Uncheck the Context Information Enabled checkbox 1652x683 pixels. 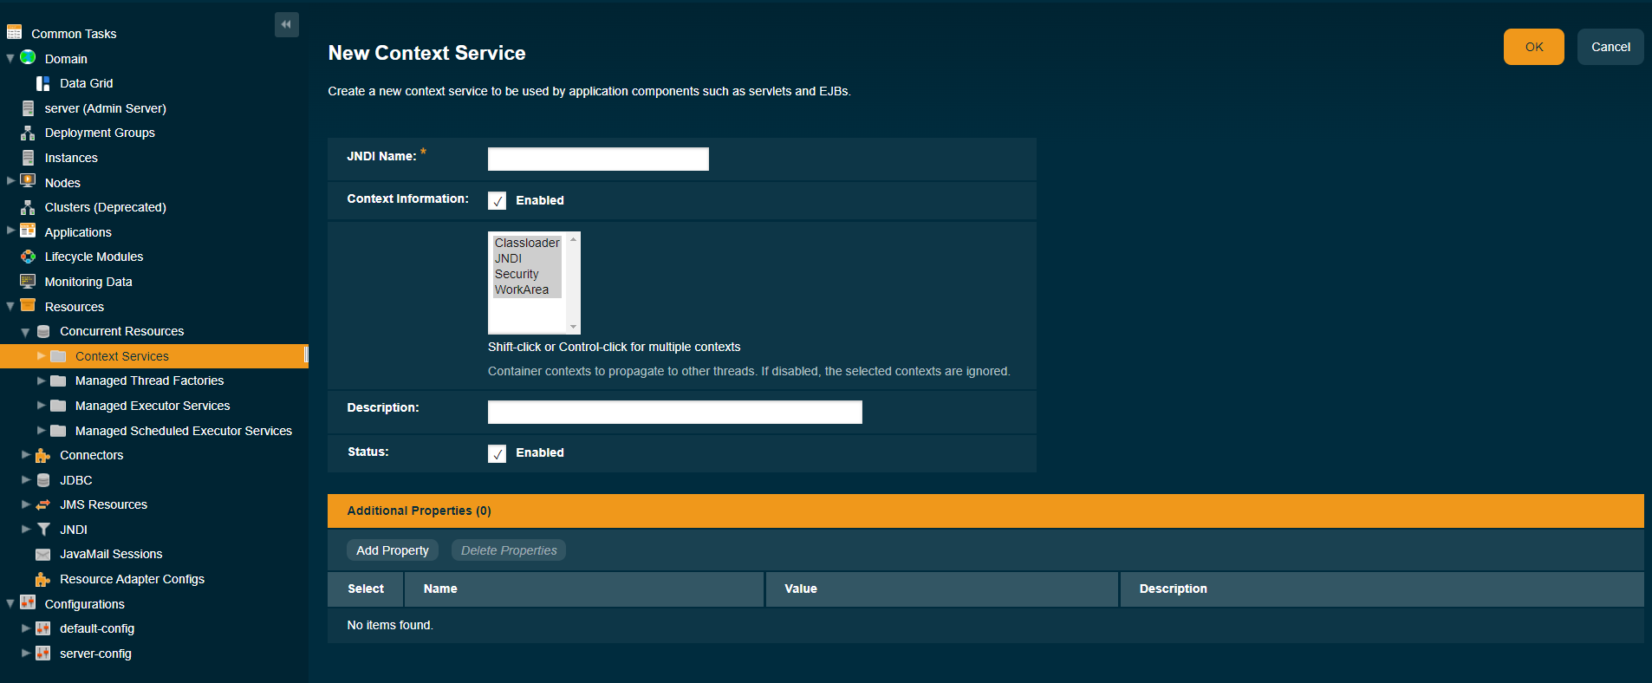[497, 201]
